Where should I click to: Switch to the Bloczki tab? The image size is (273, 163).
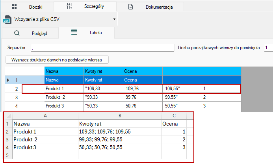click(28, 7)
